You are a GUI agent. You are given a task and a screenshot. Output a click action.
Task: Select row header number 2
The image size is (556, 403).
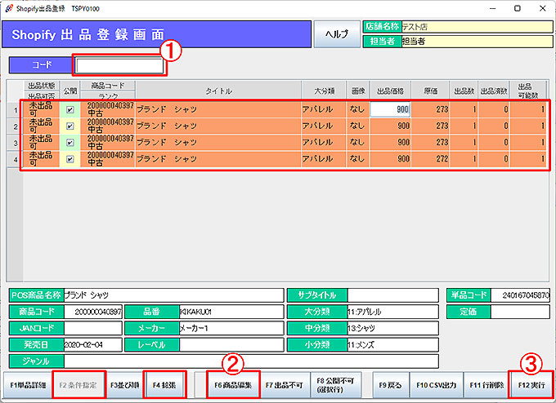point(16,126)
